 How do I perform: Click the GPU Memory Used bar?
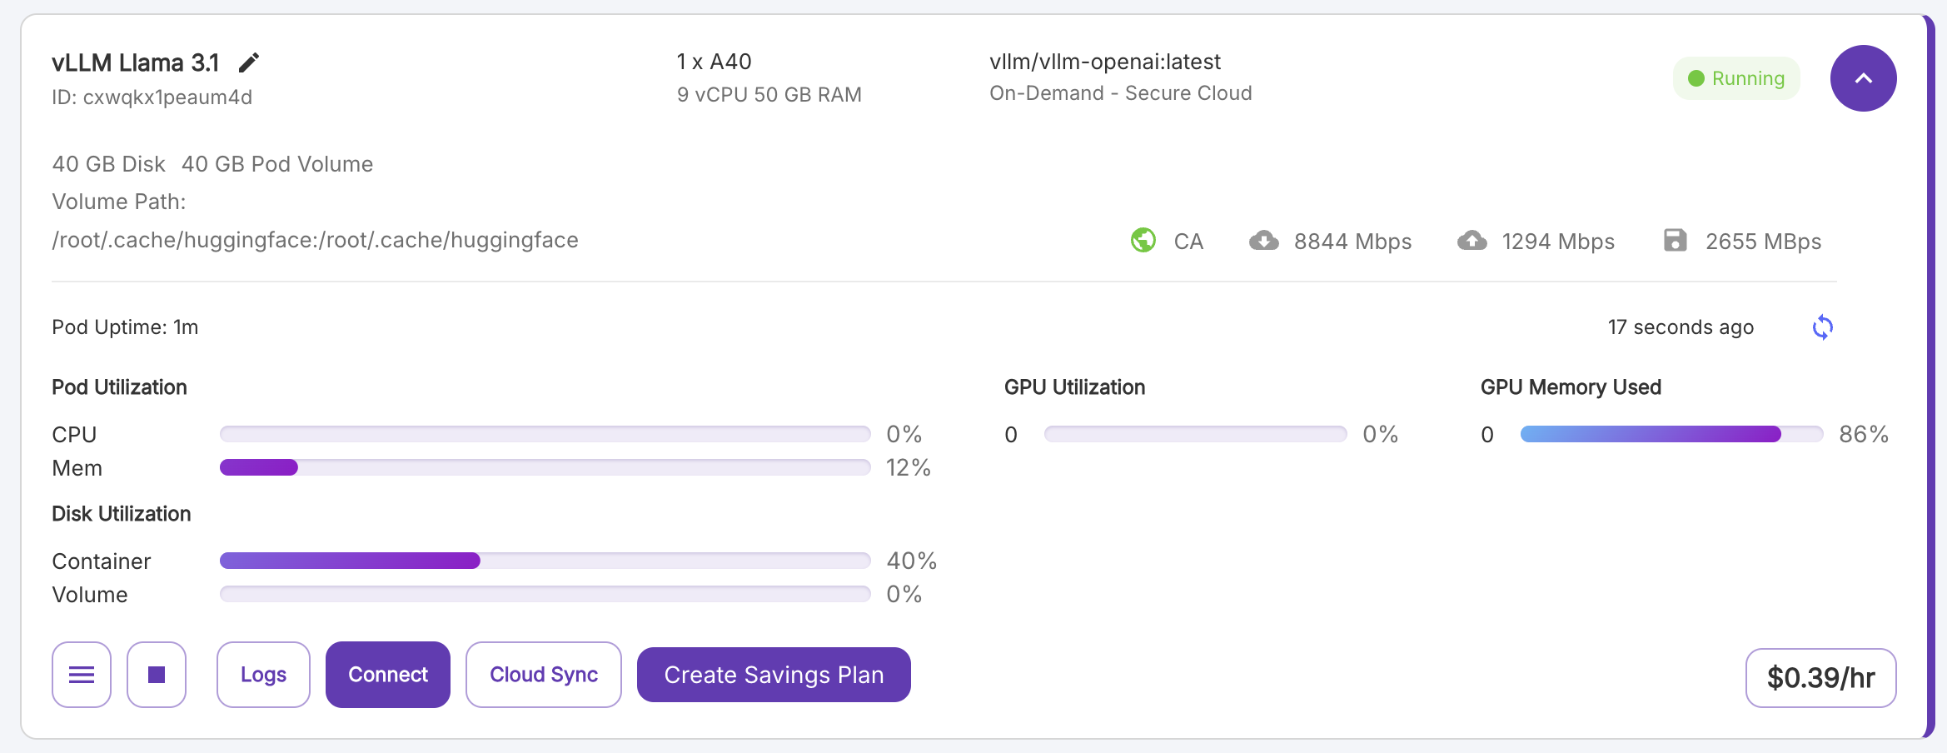1671,434
